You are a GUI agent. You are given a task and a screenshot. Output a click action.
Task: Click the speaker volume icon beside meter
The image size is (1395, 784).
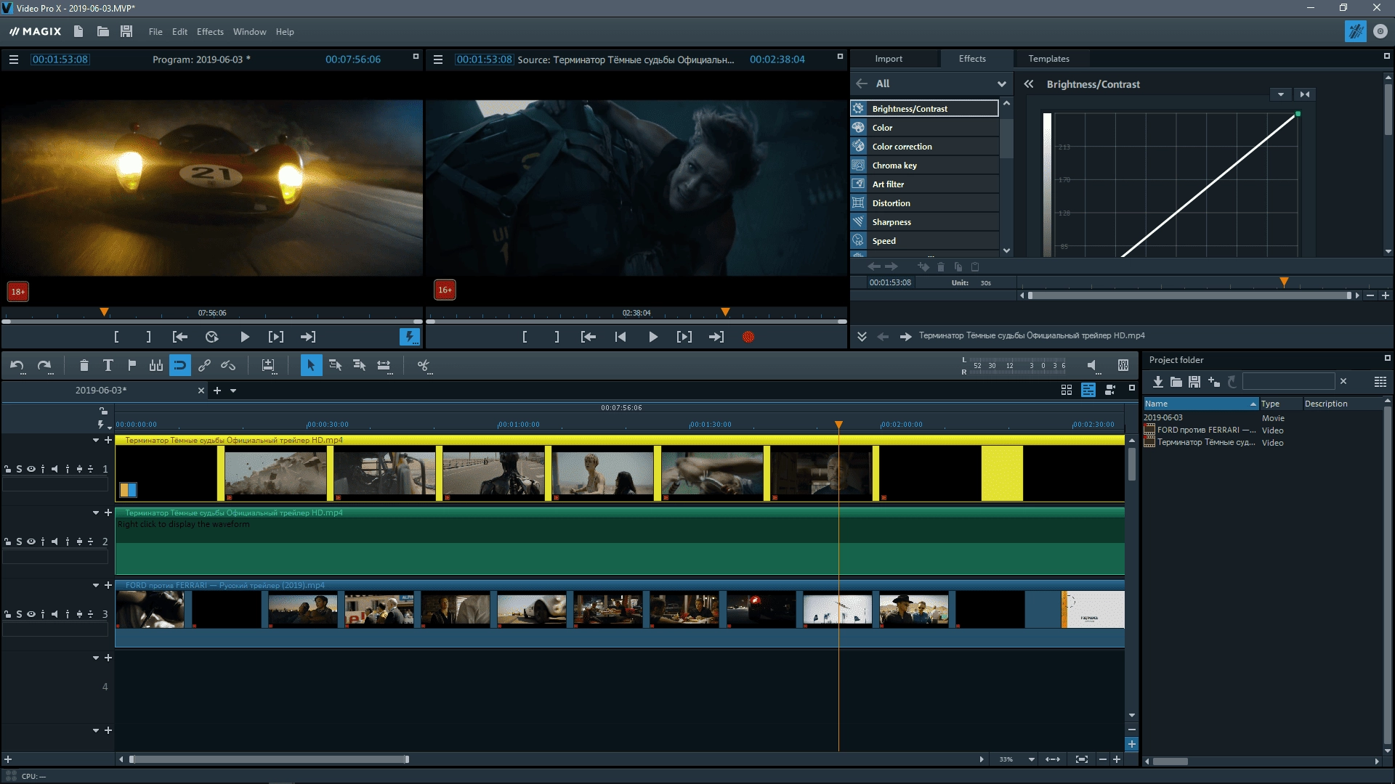(1092, 365)
